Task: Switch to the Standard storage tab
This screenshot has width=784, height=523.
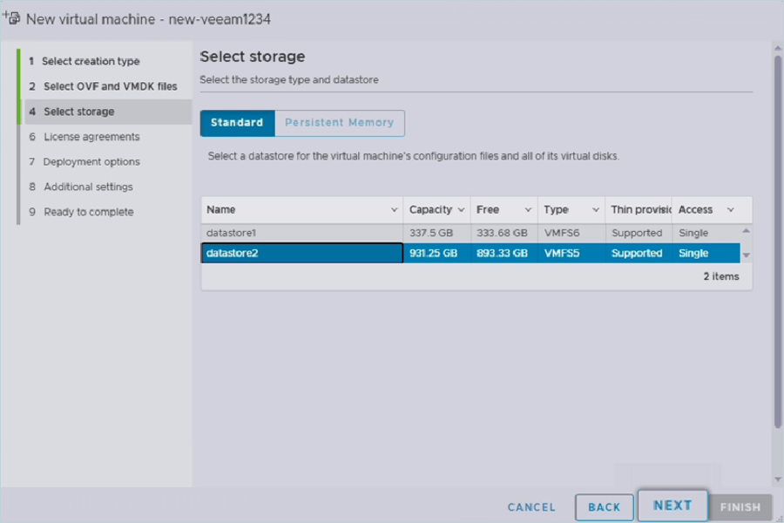Action: click(x=237, y=123)
